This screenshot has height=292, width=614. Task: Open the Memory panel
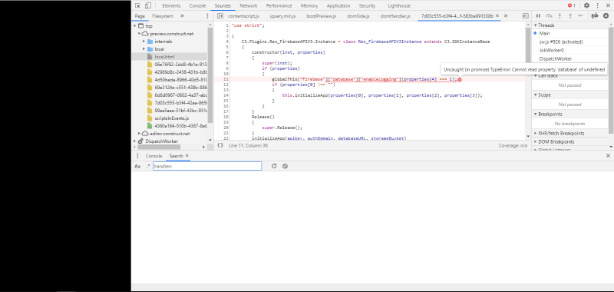coord(309,6)
